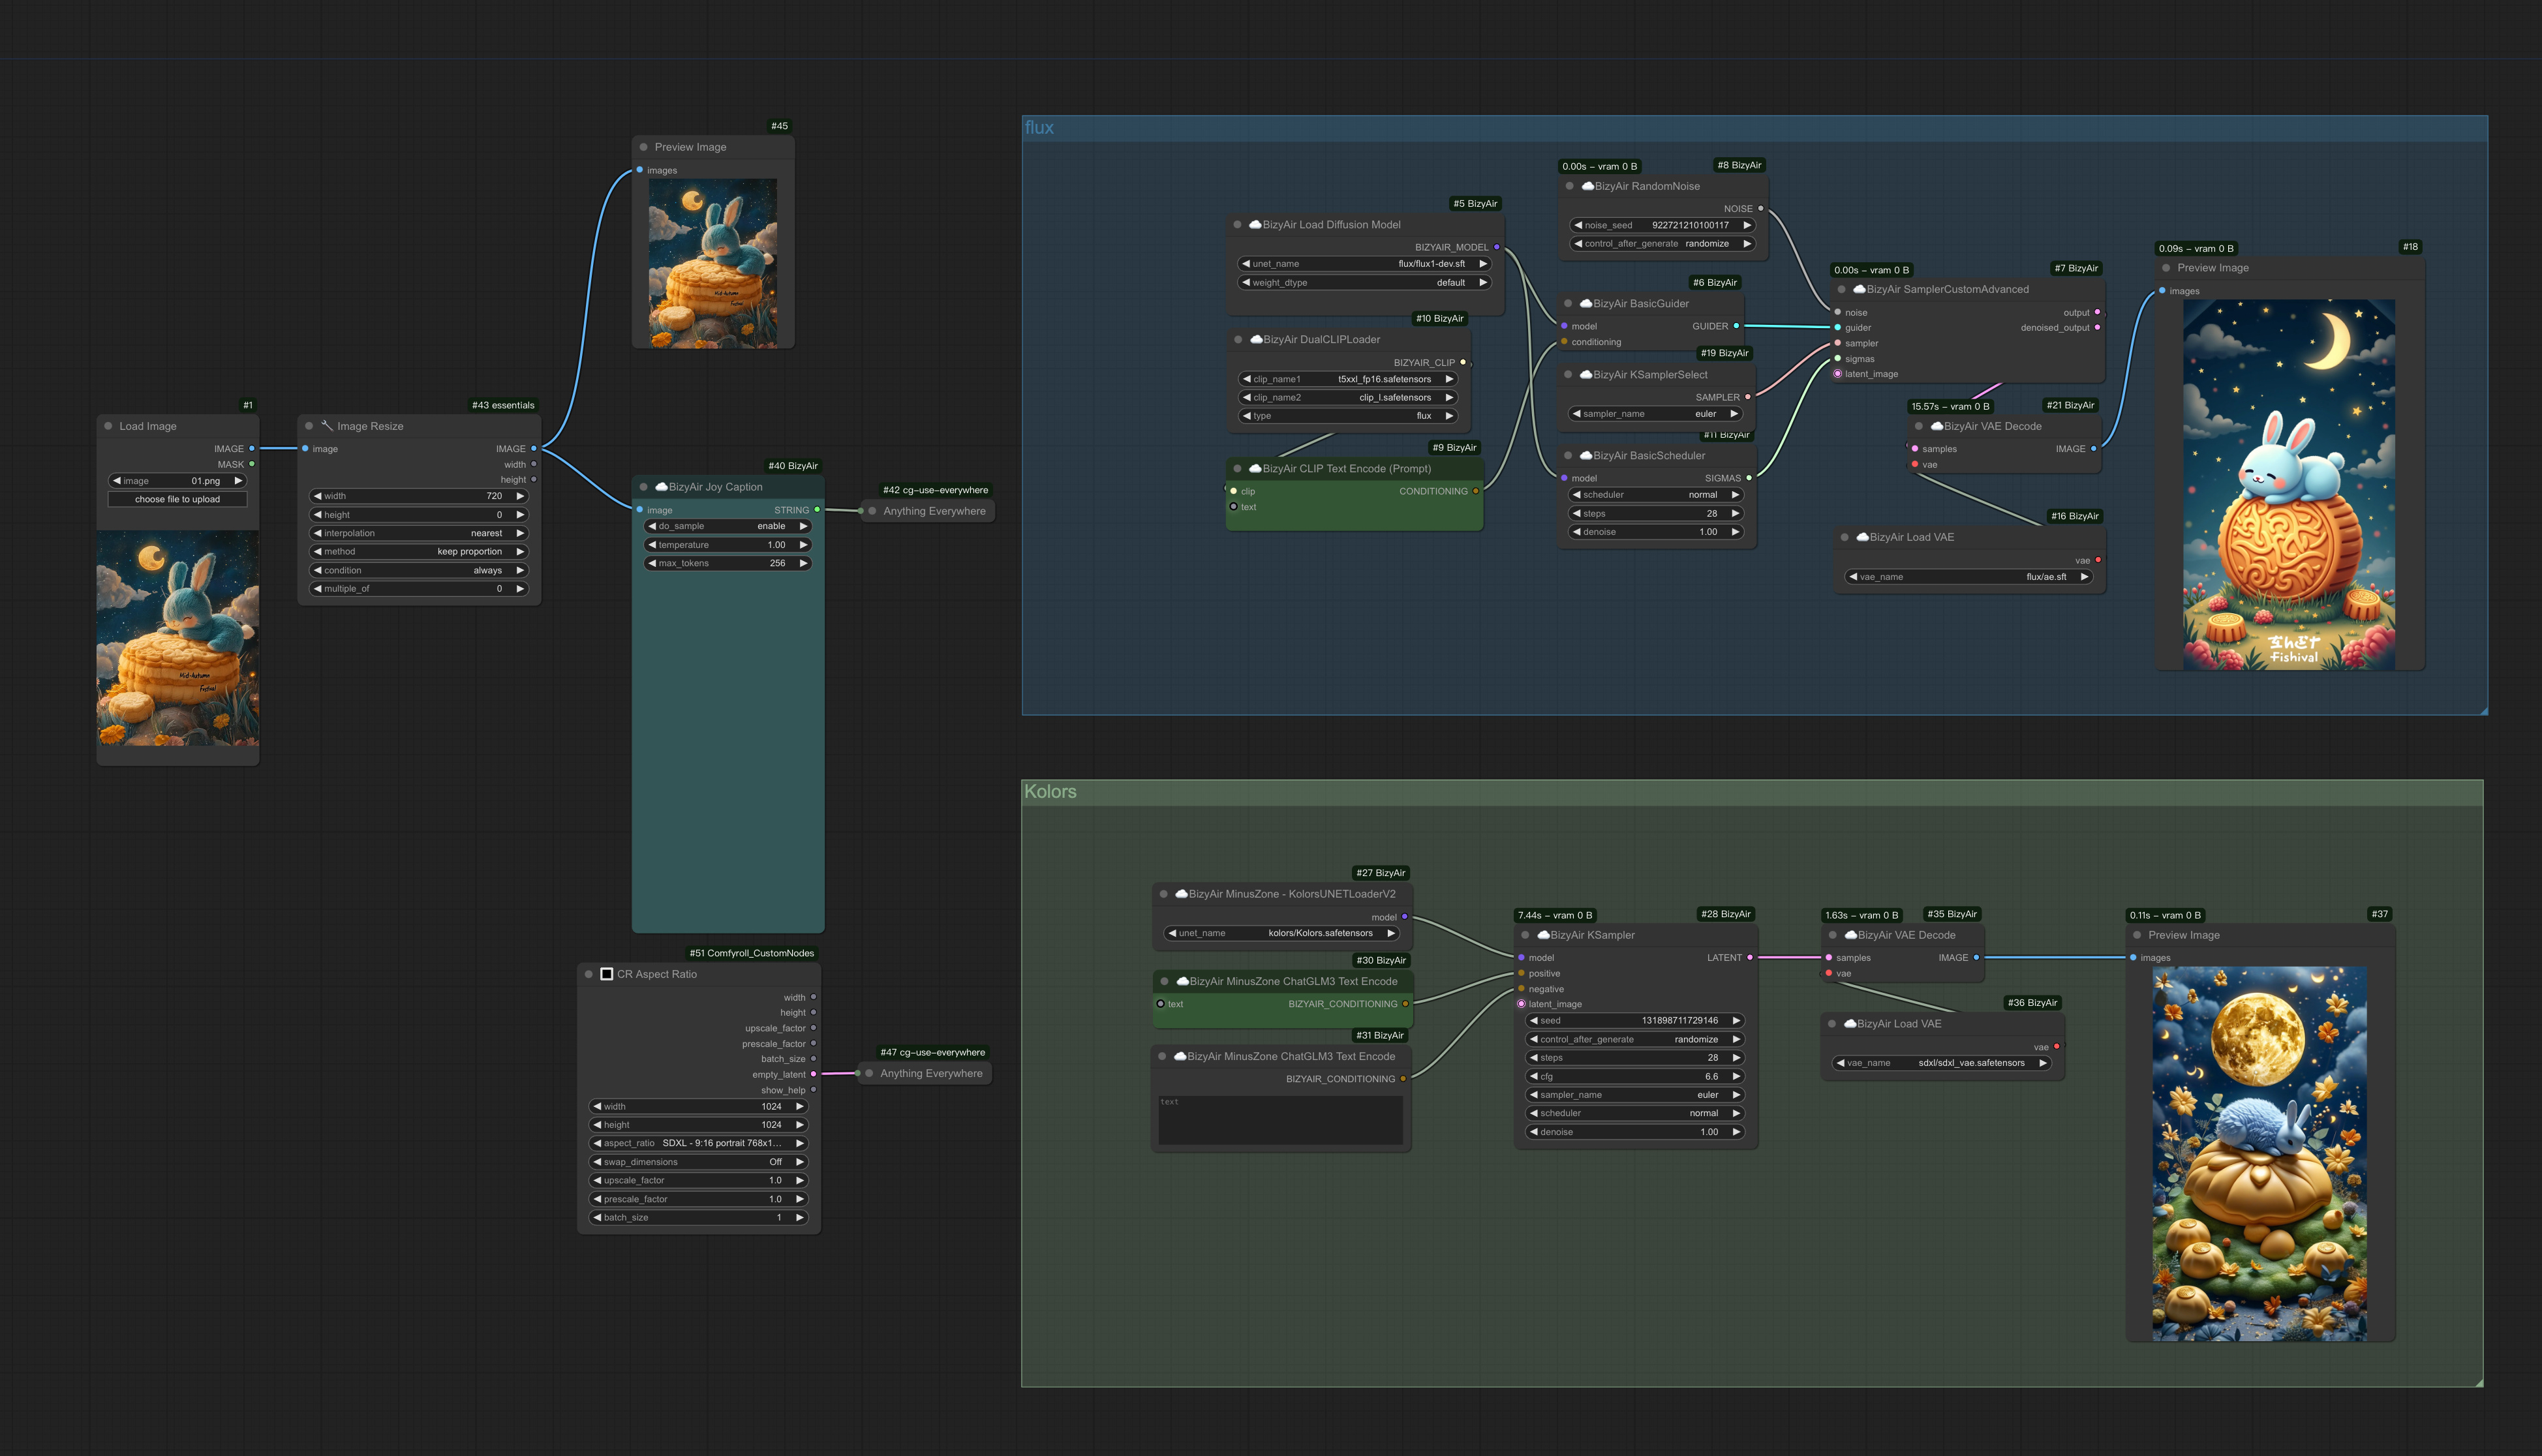Select the flux group title
The width and height of the screenshot is (2542, 1456).
pyautogui.click(x=1040, y=127)
